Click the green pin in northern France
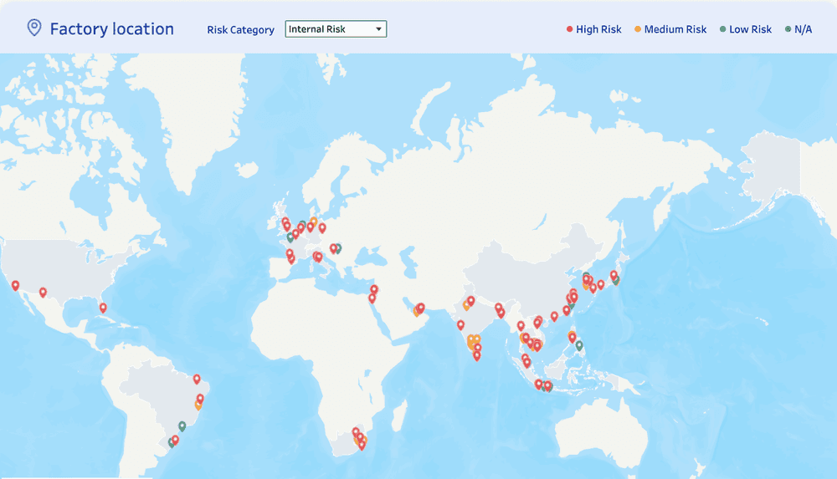 [x=290, y=237]
